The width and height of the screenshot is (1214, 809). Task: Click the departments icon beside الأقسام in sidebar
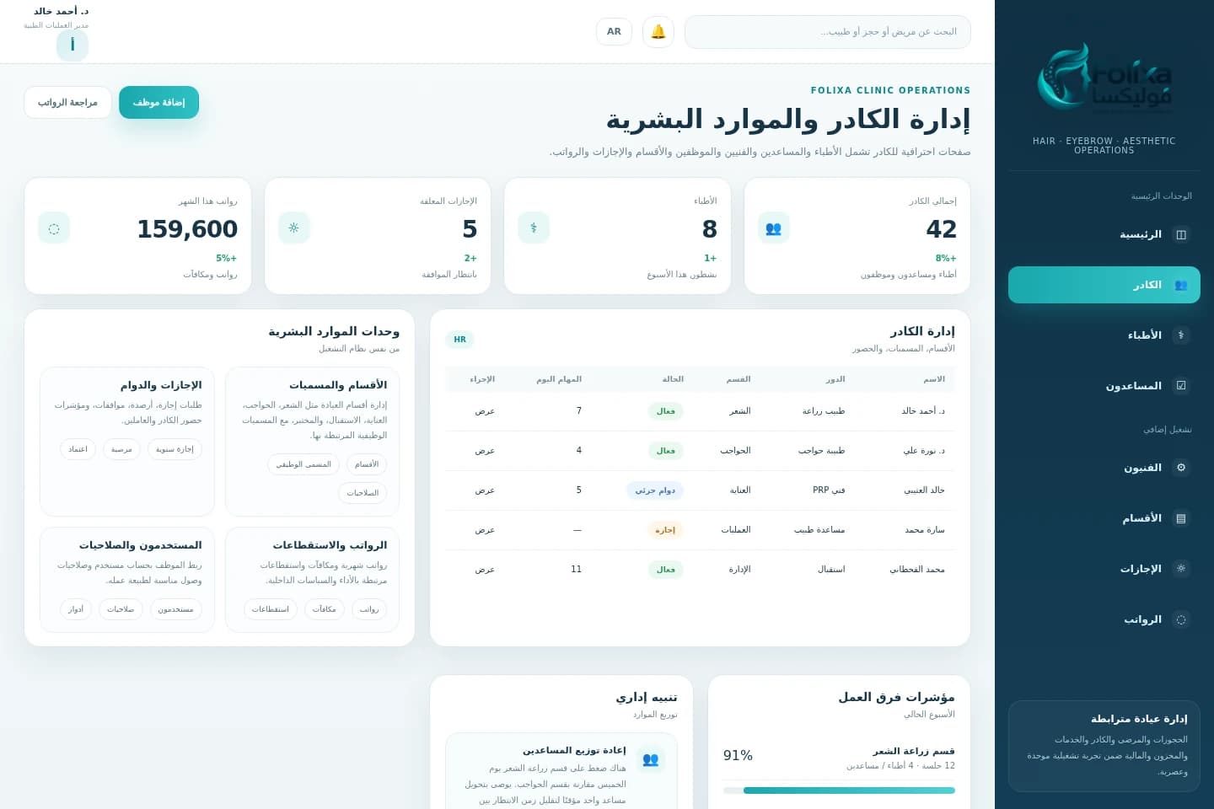coord(1181,518)
